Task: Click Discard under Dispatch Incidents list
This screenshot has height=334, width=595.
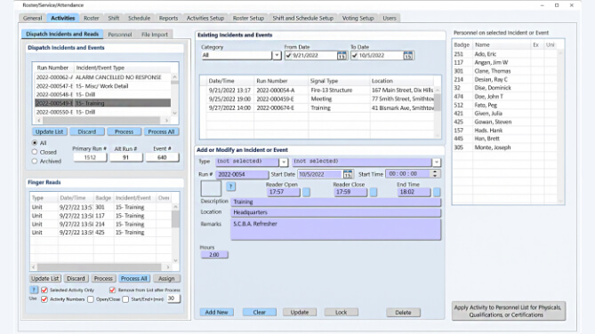Action: coord(87,131)
